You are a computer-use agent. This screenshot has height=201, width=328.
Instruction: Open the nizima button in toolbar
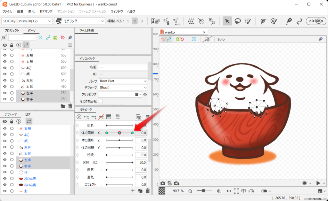click(x=316, y=21)
